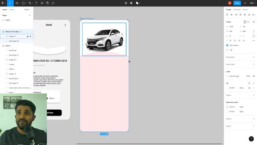The width and height of the screenshot is (257, 145).
Task: Toggle fill visibility eye for FFFFFF
Action: (x=249, y=88)
